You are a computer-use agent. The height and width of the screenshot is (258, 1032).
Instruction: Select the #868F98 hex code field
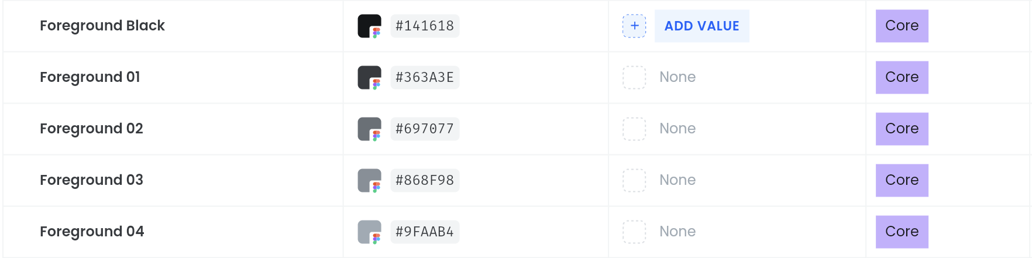point(425,180)
